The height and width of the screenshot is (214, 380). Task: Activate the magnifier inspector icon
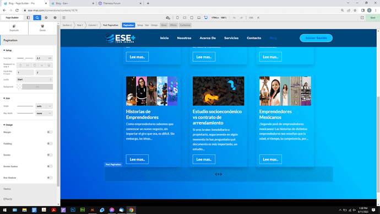[37, 18]
